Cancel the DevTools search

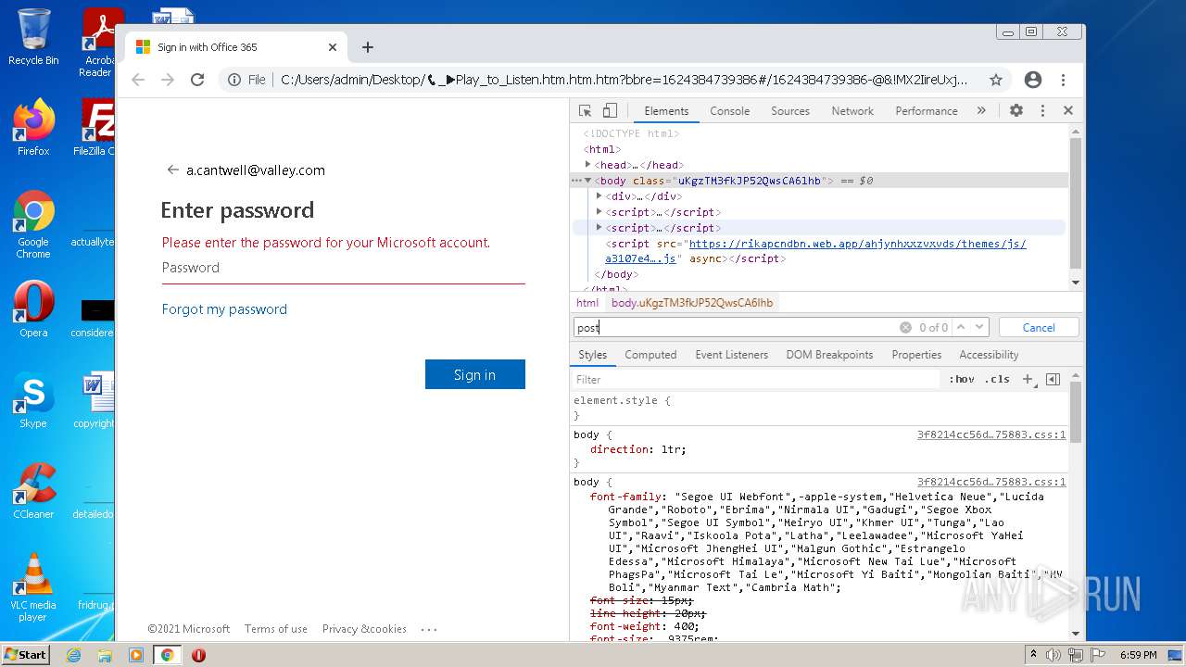(1039, 327)
